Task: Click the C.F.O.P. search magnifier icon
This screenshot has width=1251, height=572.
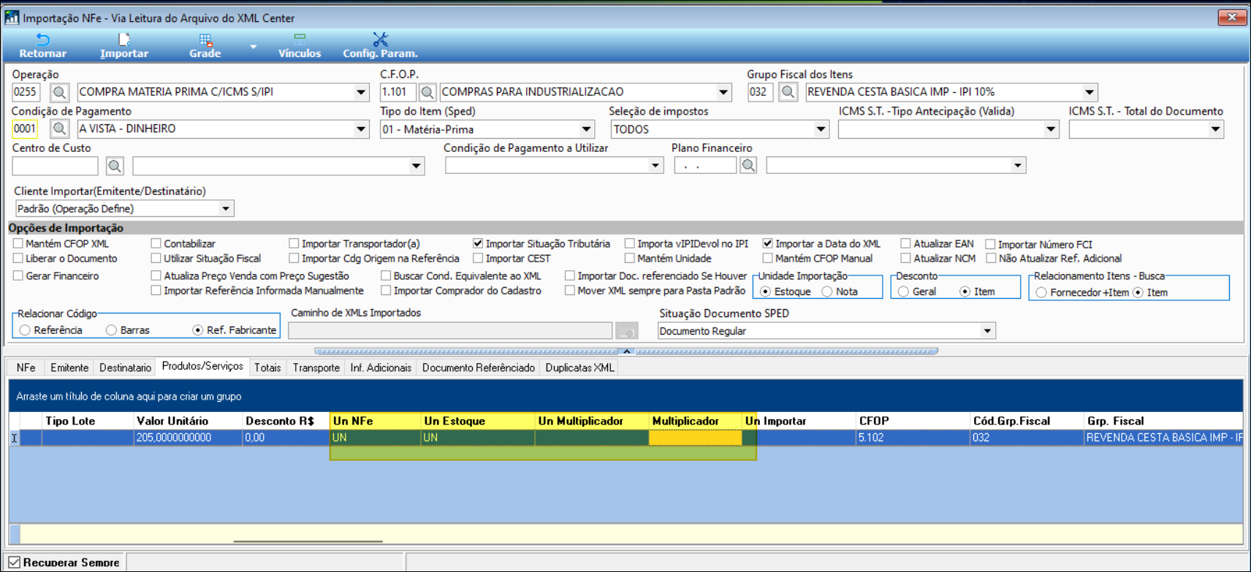Action: point(427,92)
